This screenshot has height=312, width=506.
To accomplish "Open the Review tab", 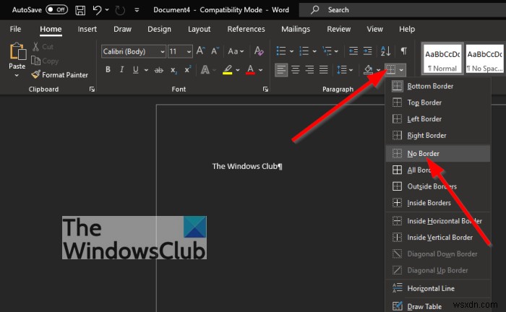I will pos(338,29).
